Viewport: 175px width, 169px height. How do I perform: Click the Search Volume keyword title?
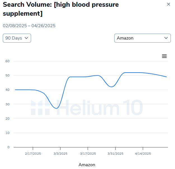pyautogui.click(x=60, y=9)
